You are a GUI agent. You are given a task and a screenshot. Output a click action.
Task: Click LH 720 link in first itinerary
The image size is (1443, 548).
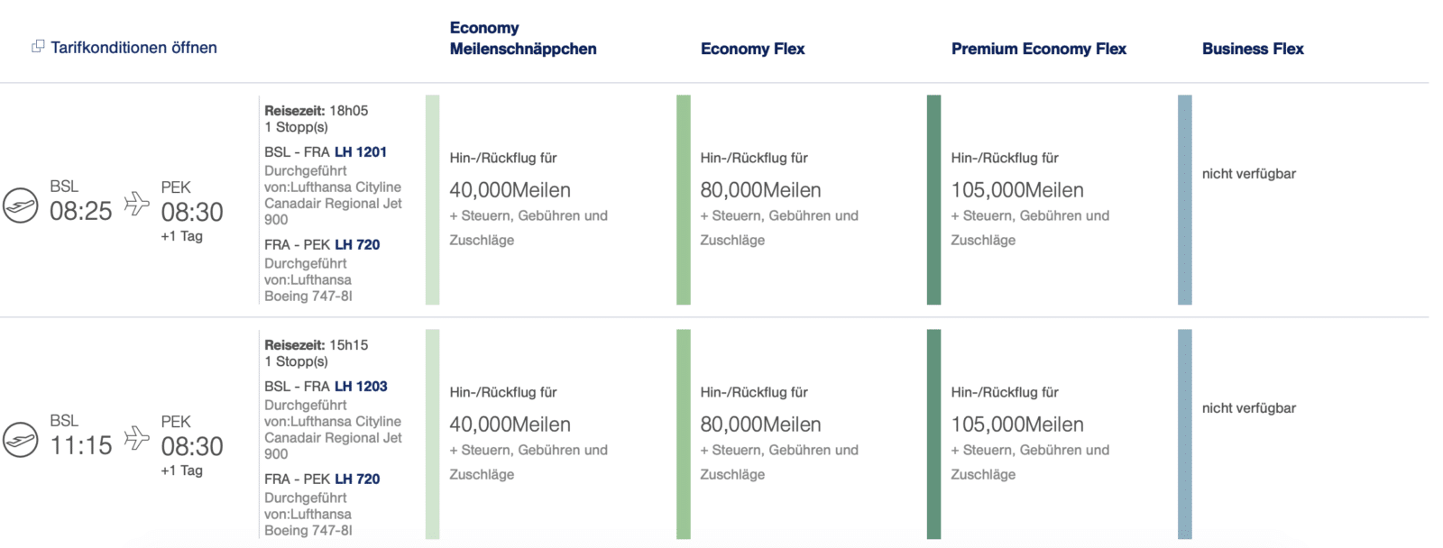tap(356, 244)
